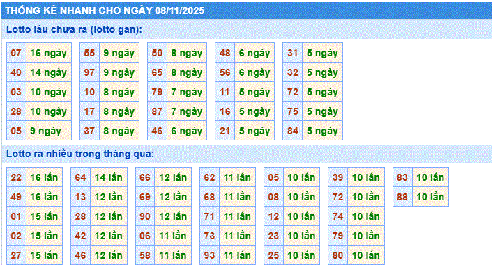Click '6 ngày' beside number 56
Screen dimensions: 493x265
tap(255, 72)
